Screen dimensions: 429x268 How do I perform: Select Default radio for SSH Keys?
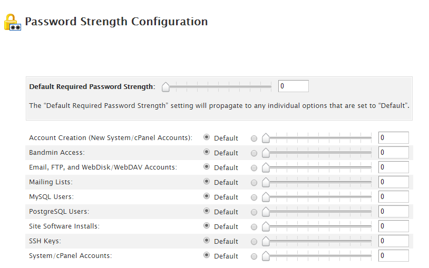click(207, 240)
